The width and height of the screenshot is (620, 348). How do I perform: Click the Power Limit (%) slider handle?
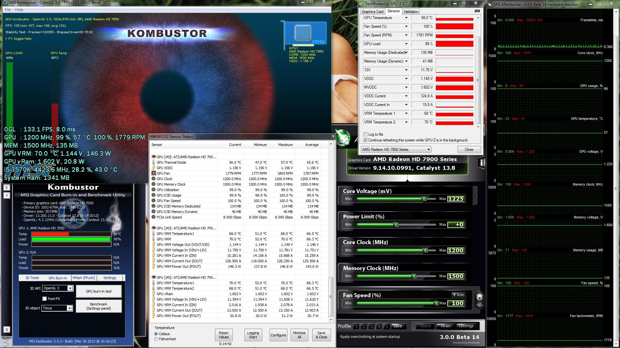tap(396, 225)
